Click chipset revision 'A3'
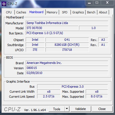115x115 pixels. pyautogui.click(x=103, y=40)
